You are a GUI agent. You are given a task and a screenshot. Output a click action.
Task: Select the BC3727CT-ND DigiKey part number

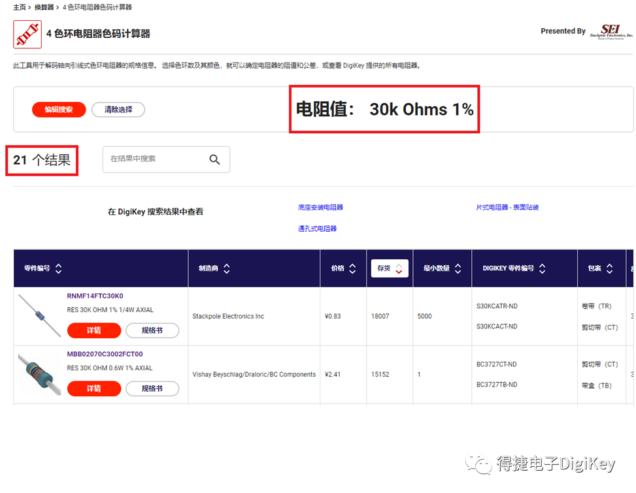(x=497, y=364)
